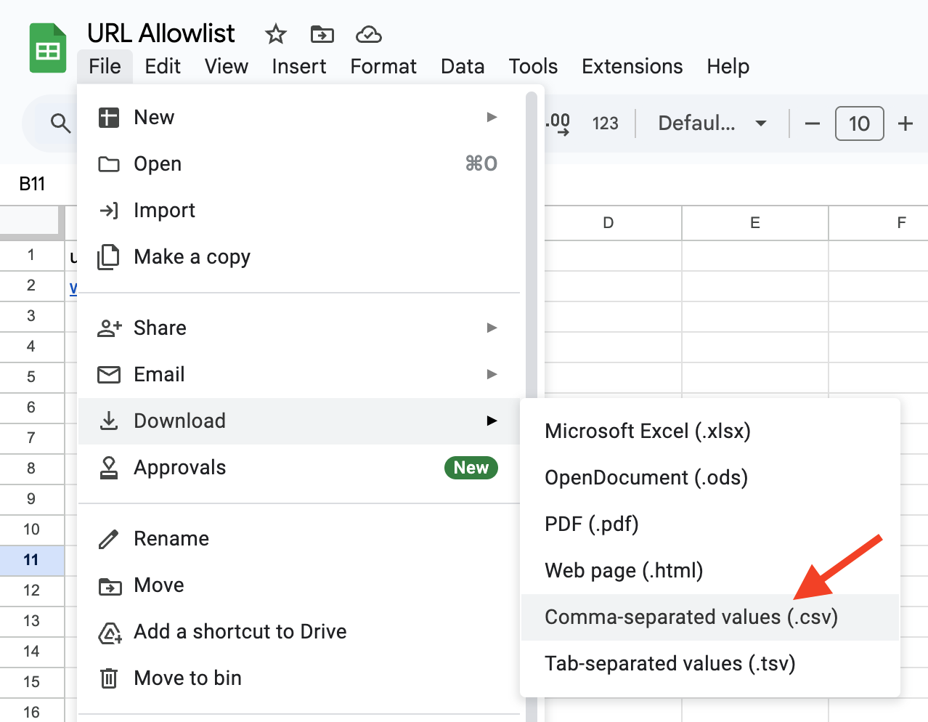Expand the Share submenu arrow
Screen dimensions: 928x722
(492, 328)
